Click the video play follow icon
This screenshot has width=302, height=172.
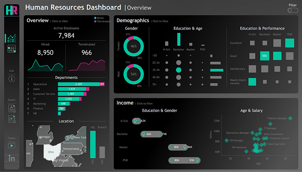point(11,146)
